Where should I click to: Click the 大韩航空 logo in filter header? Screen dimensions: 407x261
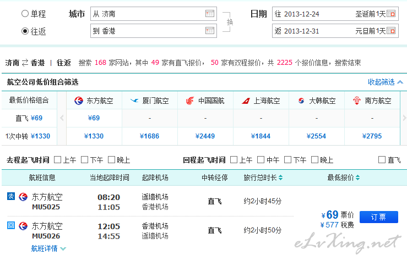[301, 101]
